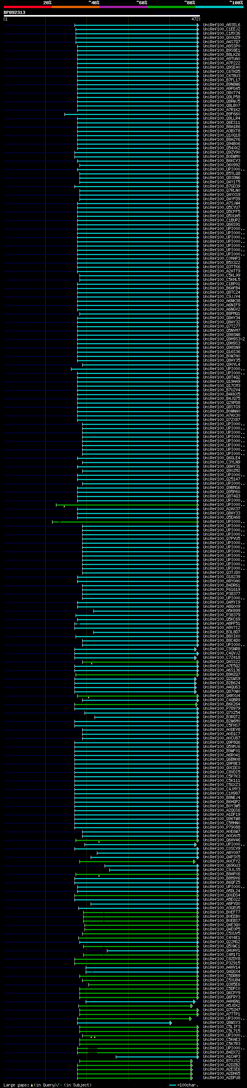
Task: Select the UniRef100_A7P222 label
Action: click(221, 63)
